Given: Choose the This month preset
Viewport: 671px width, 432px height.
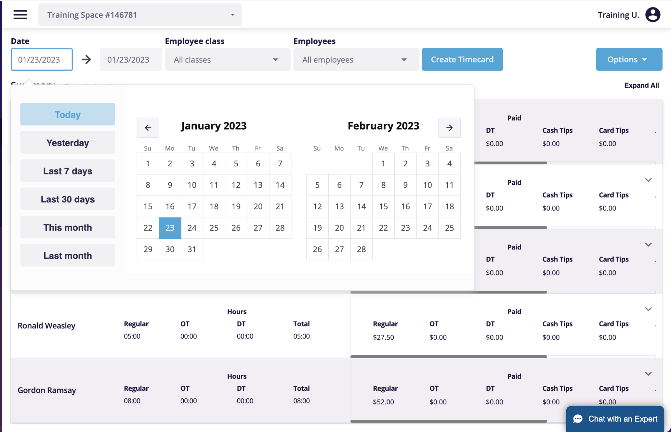Looking at the screenshot, I should coord(68,227).
